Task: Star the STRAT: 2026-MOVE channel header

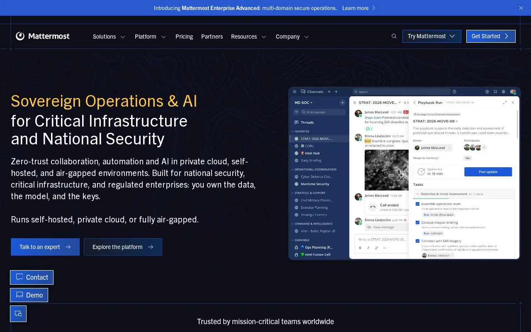Action: tap(355, 103)
